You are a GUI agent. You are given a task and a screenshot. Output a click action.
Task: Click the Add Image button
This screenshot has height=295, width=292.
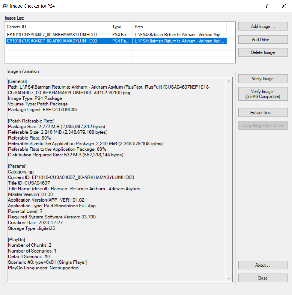point(263,26)
